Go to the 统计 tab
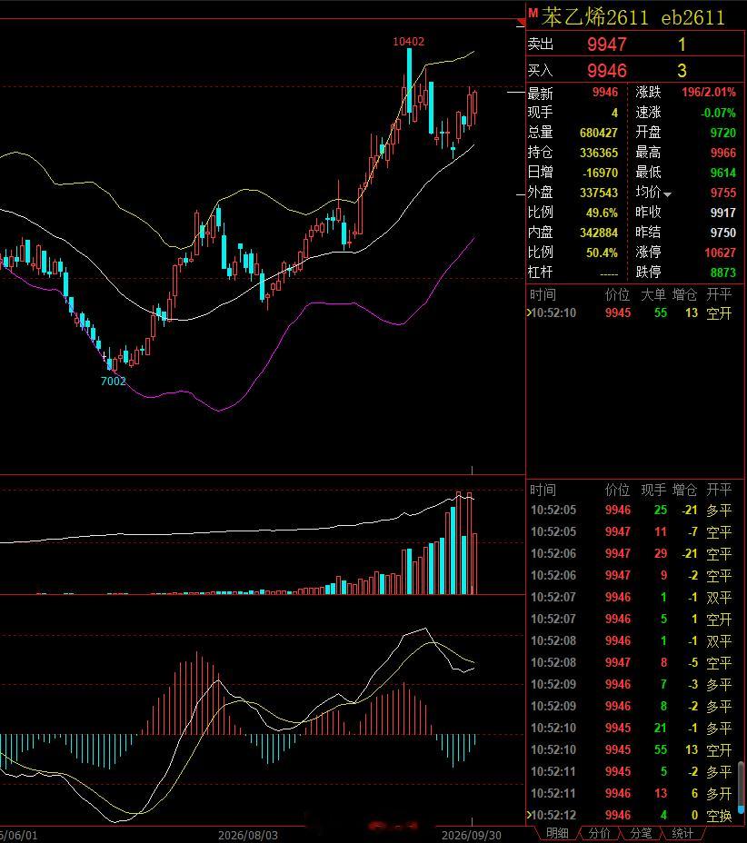The width and height of the screenshot is (747, 843). pos(682,833)
